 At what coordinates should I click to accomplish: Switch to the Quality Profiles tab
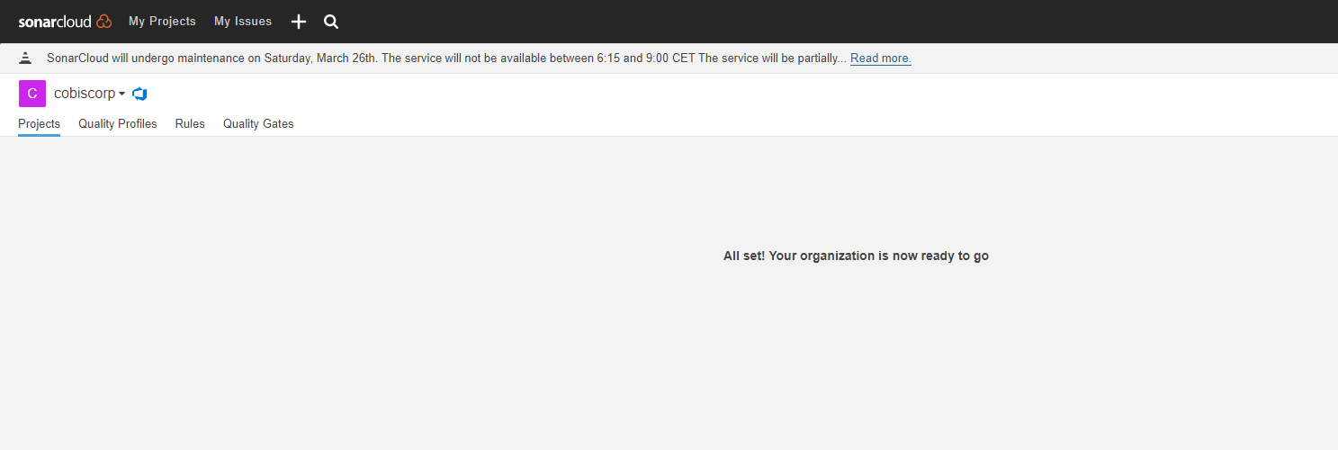point(118,124)
